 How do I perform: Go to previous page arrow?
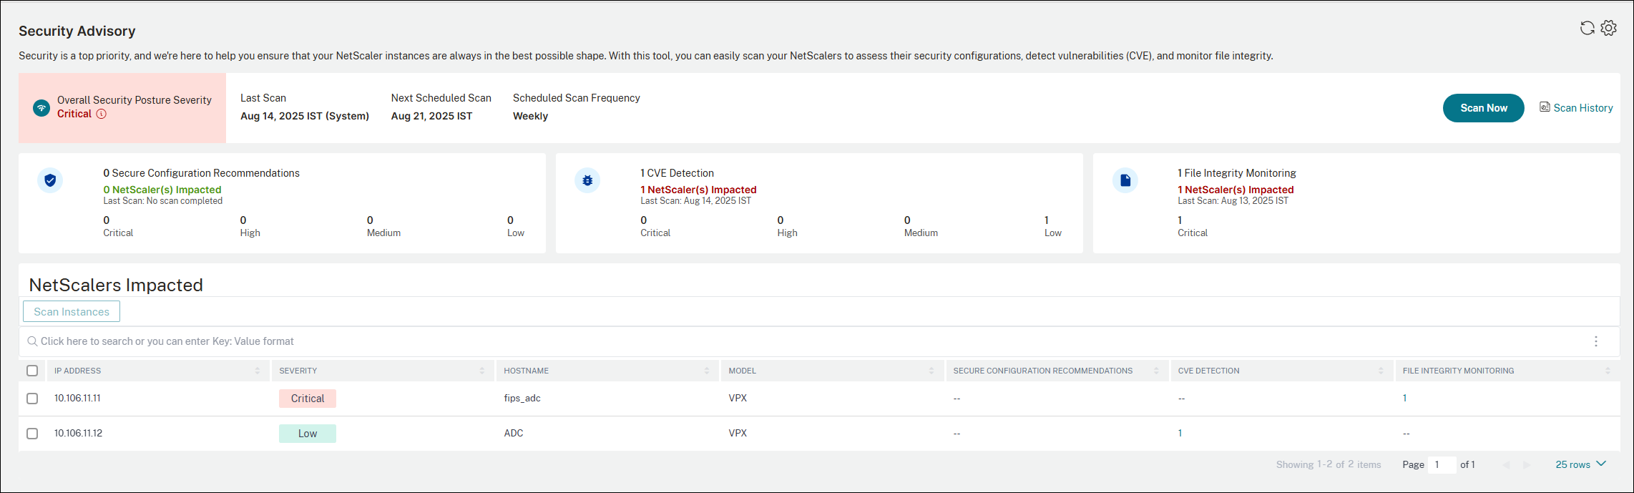click(x=1506, y=465)
